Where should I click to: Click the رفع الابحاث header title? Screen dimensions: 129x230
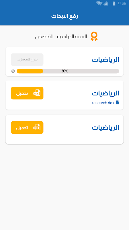[64, 16]
